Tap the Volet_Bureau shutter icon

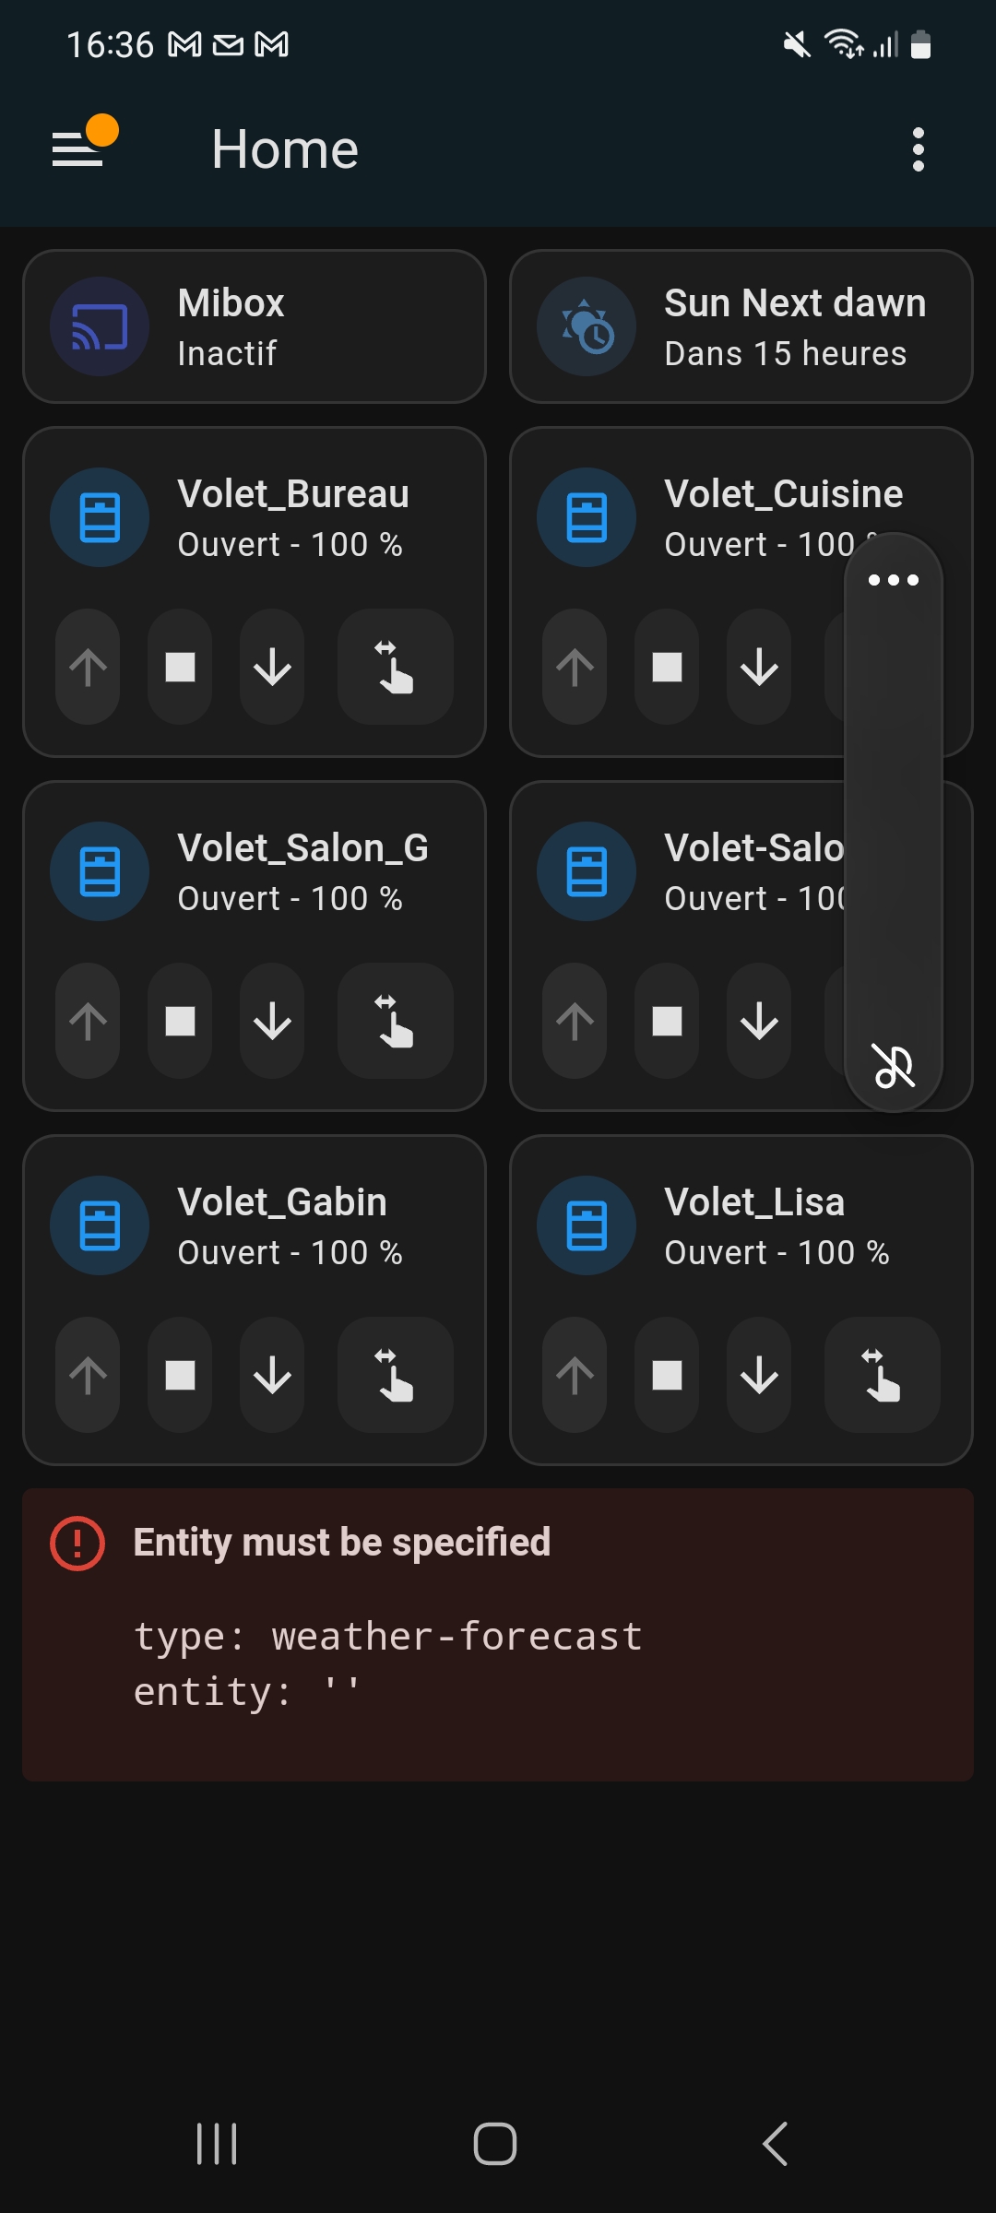pos(100,517)
